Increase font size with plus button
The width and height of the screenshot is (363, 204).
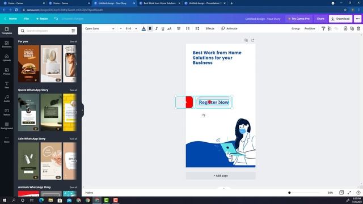pyautogui.click(x=136, y=28)
